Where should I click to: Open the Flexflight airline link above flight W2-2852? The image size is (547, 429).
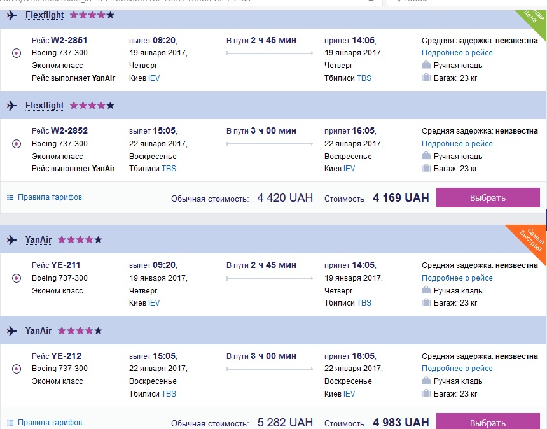(x=45, y=106)
